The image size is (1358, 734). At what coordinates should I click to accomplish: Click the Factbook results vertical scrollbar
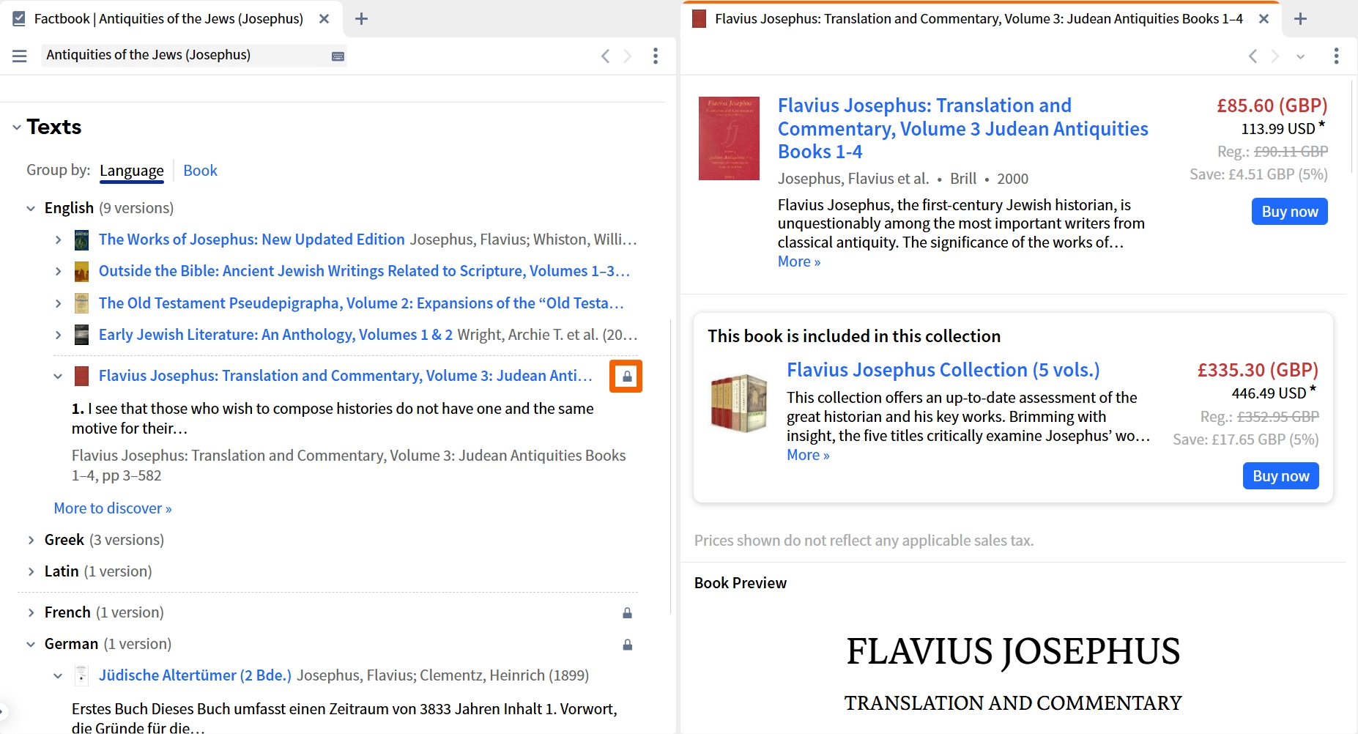(x=670, y=467)
